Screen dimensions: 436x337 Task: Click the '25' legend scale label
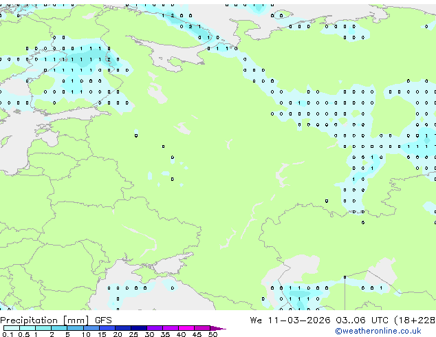click(133, 334)
